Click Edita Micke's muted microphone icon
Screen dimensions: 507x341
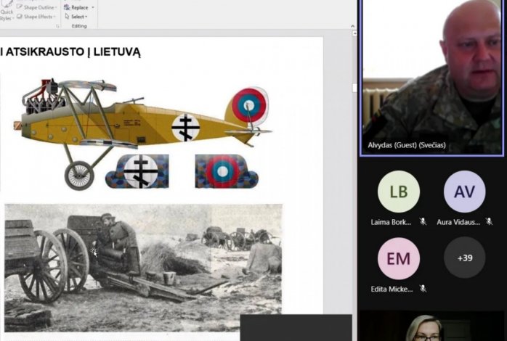[423, 289]
